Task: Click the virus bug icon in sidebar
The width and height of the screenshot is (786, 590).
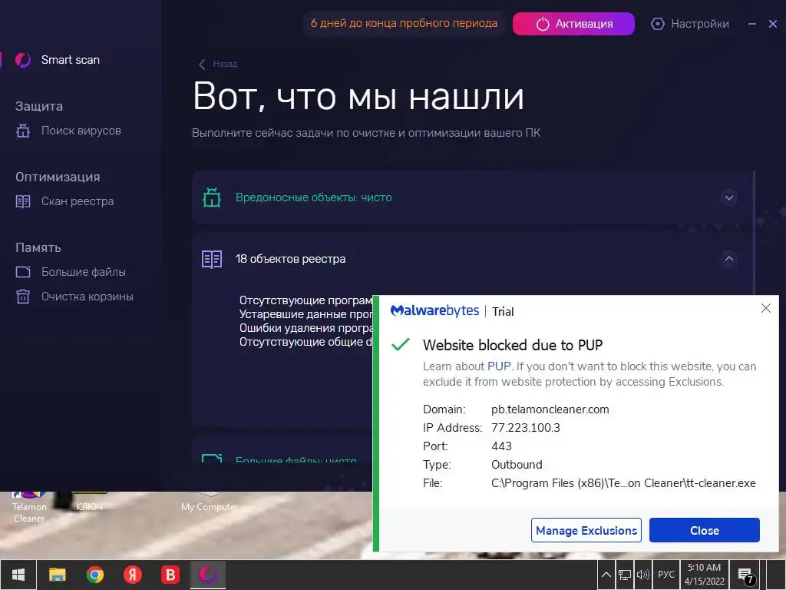Action: [x=23, y=131]
